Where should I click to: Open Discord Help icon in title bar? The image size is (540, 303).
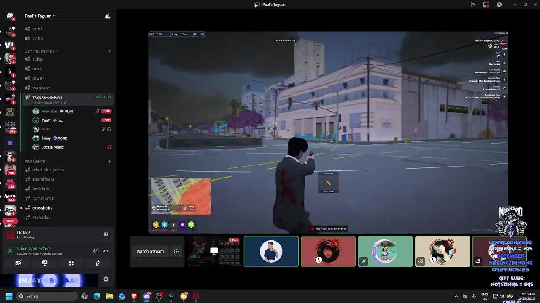pyautogui.click(x=499, y=5)
